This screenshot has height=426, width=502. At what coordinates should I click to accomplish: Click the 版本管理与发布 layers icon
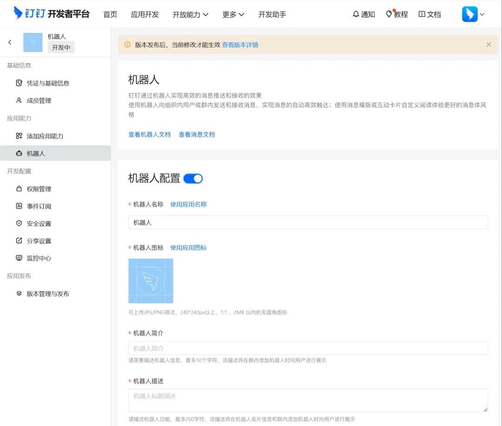point(19,293)
